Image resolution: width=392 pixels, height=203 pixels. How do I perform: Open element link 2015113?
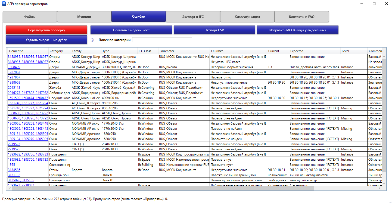[x=14, y=88]
